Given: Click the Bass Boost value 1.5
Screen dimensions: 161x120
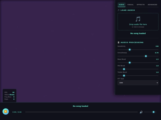Looking at the screenshot, I should pyautogui.click(x=157, y=59).
